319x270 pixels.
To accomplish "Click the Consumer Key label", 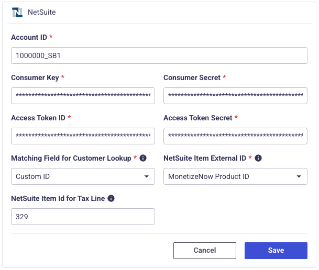I will [x=35, y=78].
